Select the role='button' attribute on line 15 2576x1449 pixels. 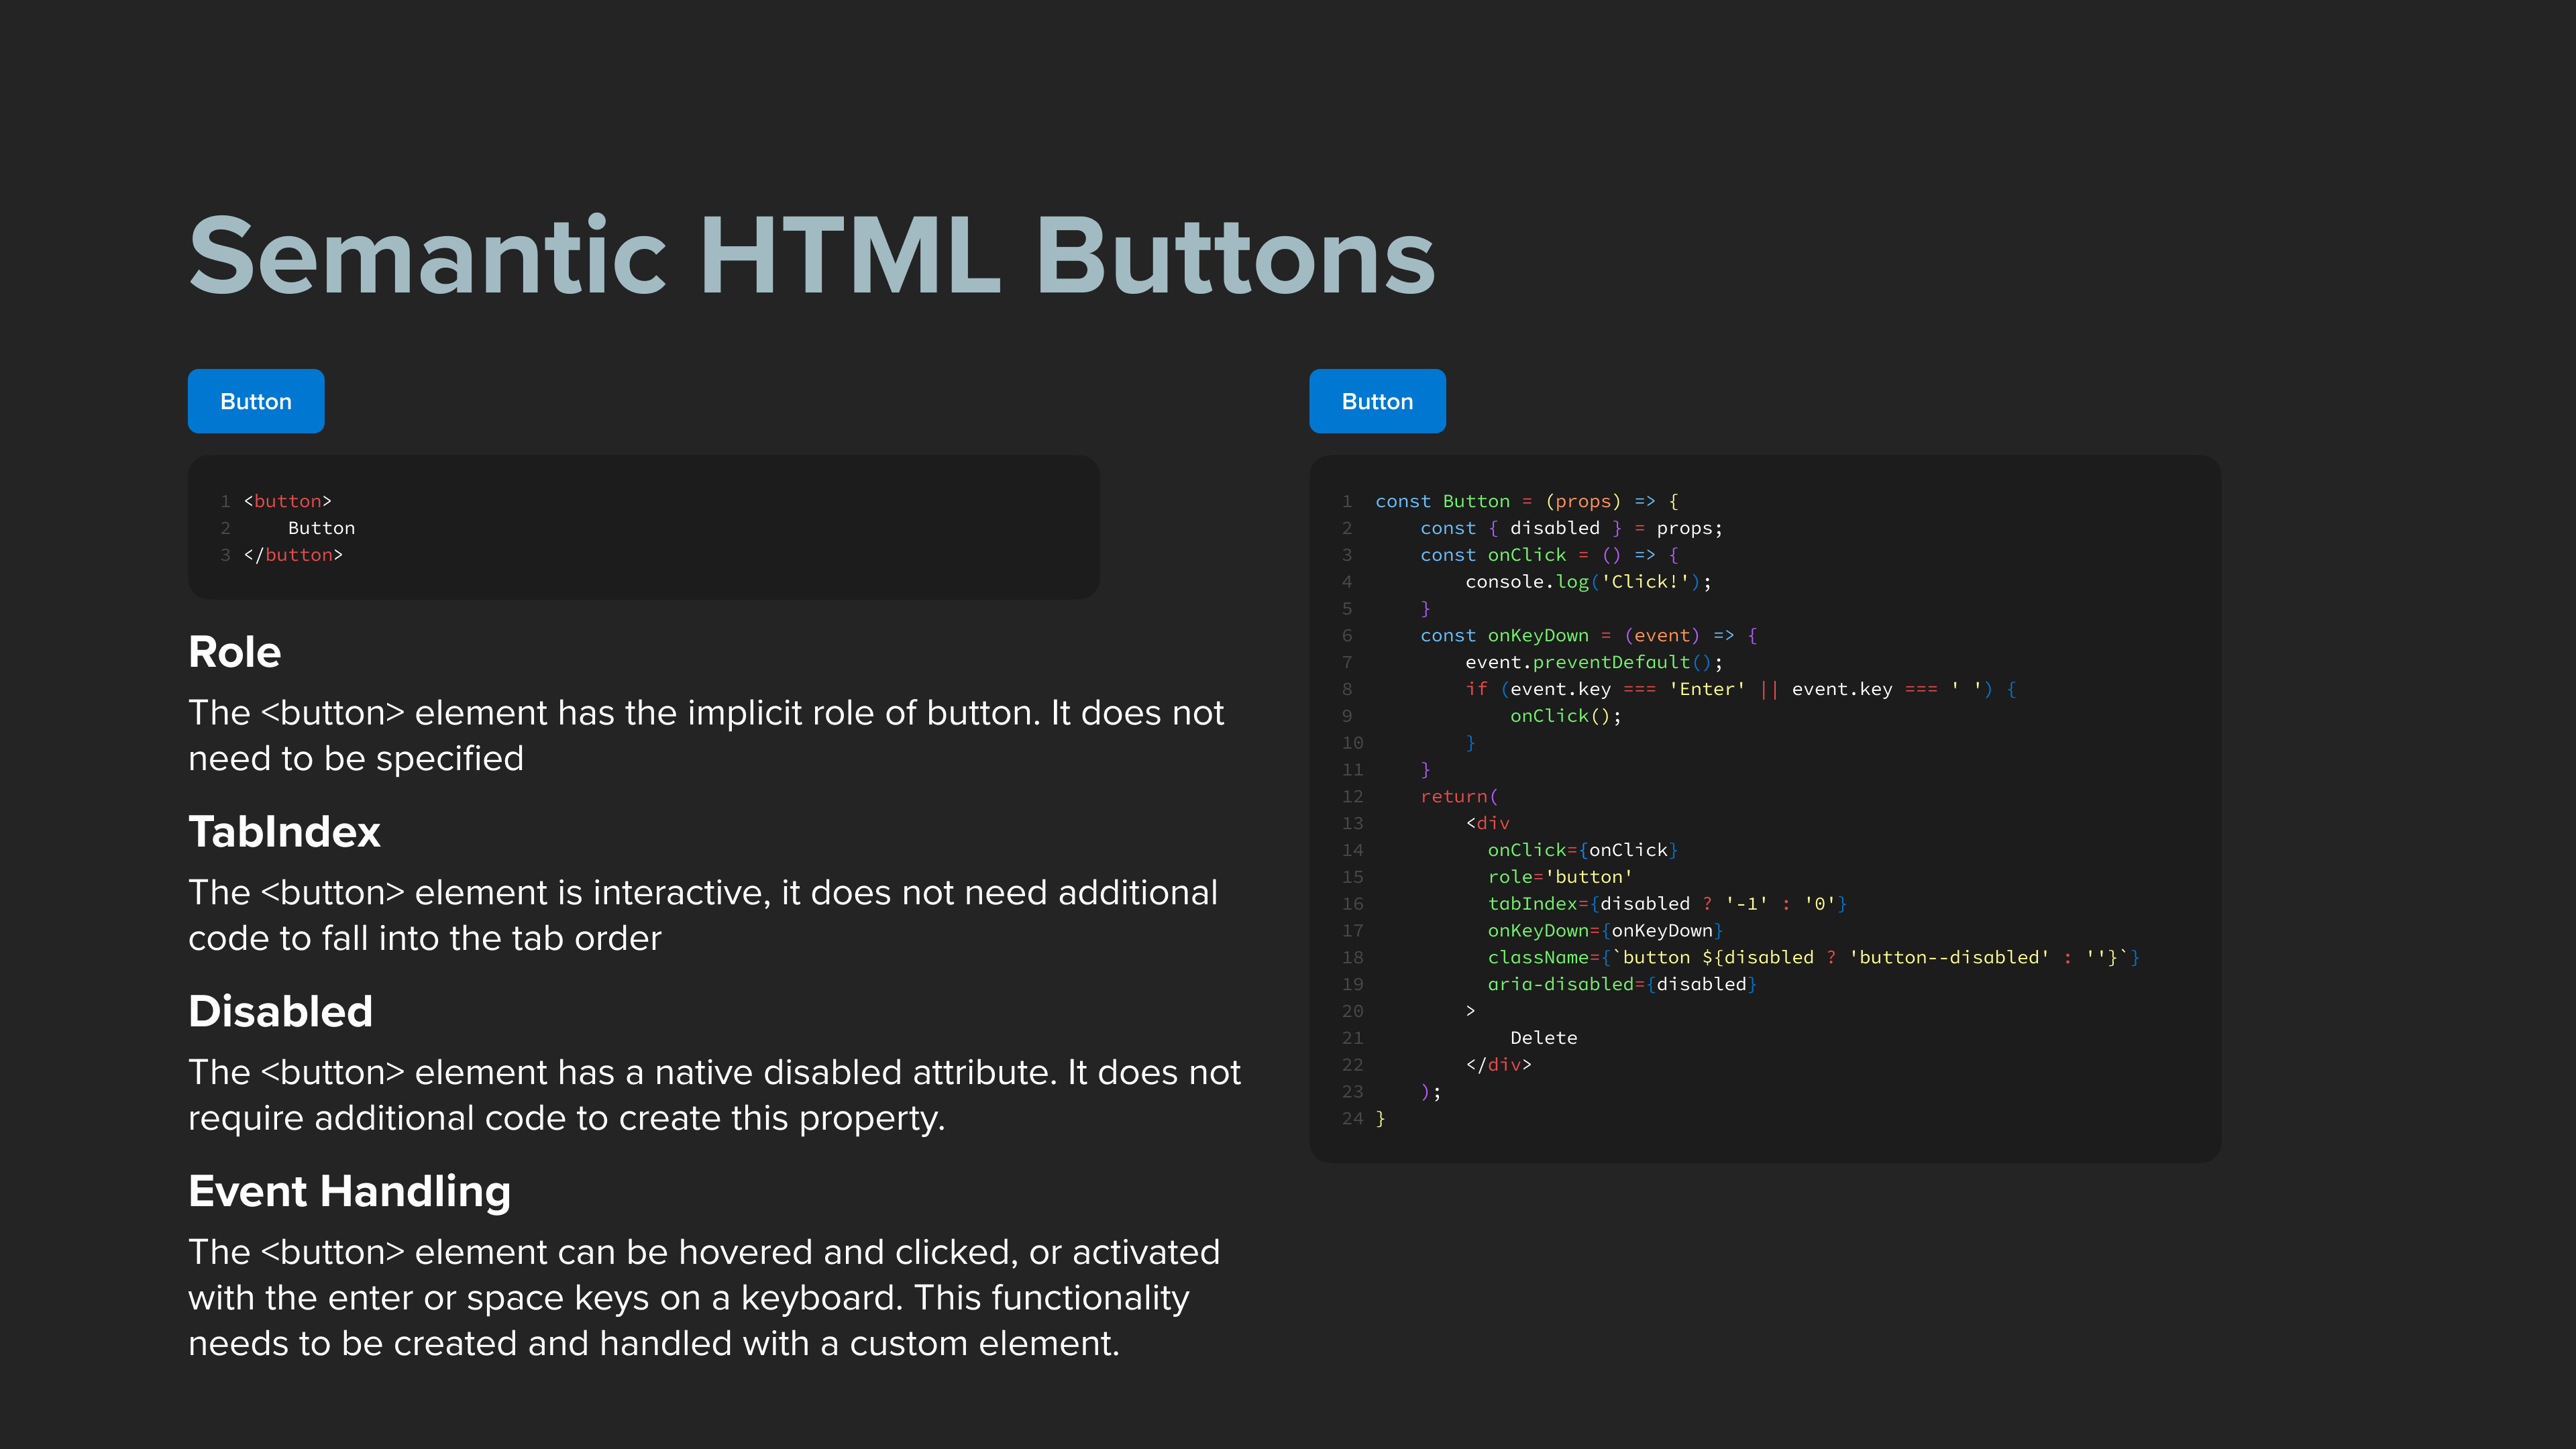click(x=1559, y=877)
